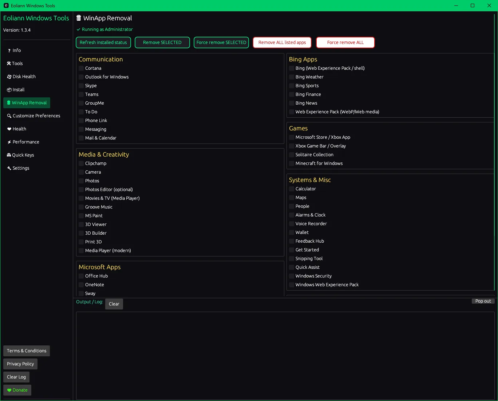Screen dimensions: 498x401
Task: Go to the Settings menu item
Action: pyautogui.click(x=21, y=168)
